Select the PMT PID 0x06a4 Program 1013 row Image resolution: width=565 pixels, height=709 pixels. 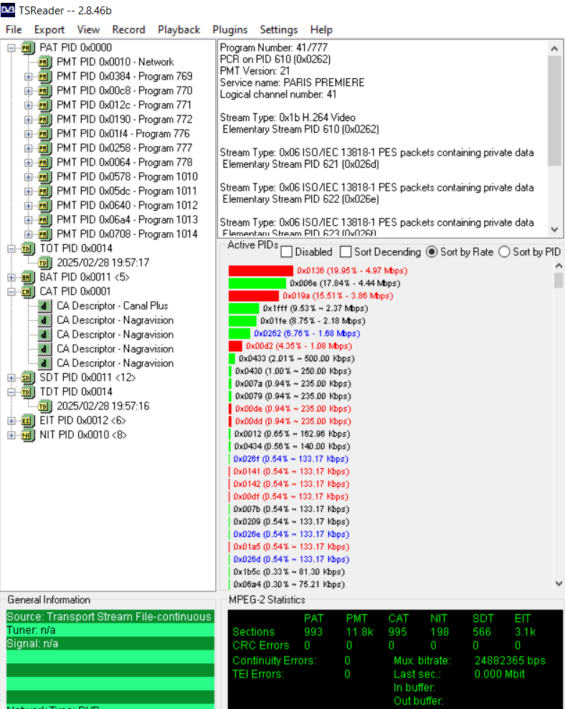click(127, 220)
